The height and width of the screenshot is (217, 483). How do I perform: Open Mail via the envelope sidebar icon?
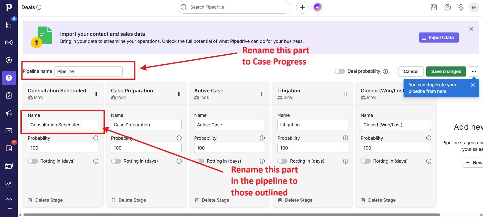click(x=9, y=130)
